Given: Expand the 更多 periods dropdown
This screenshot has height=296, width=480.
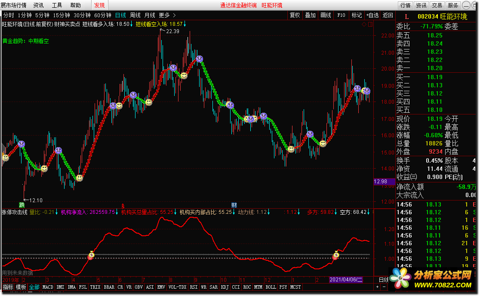Looking at the screenshot, I should coord(167,15).
